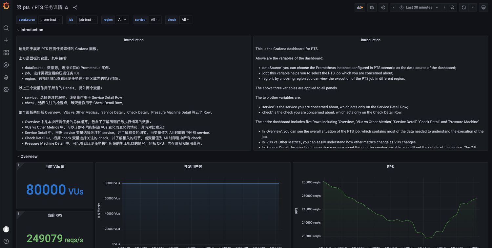492x248 pixels.
Task: Open the Dashboards grid icon in sidebar
Action: [x=6, y=52]
